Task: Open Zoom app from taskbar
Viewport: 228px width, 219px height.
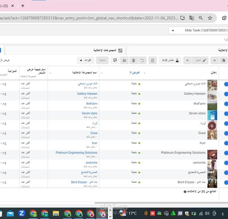Action: (x=21, y=213)
